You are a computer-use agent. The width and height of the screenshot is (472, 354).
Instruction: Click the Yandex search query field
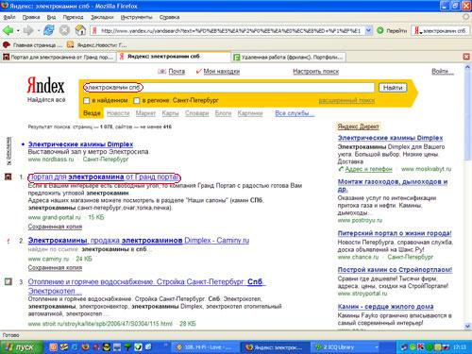point(228,88)
